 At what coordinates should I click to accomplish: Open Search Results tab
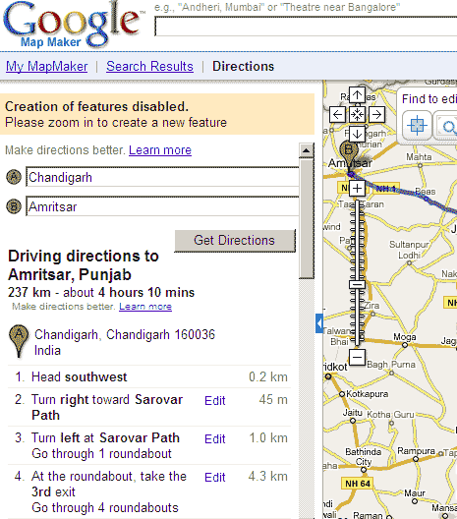click(149, 67)
